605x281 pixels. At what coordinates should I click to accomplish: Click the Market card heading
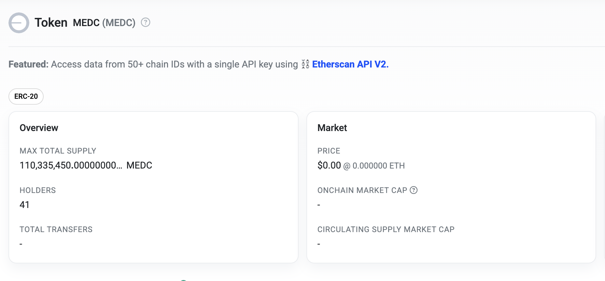coord(332,128)
